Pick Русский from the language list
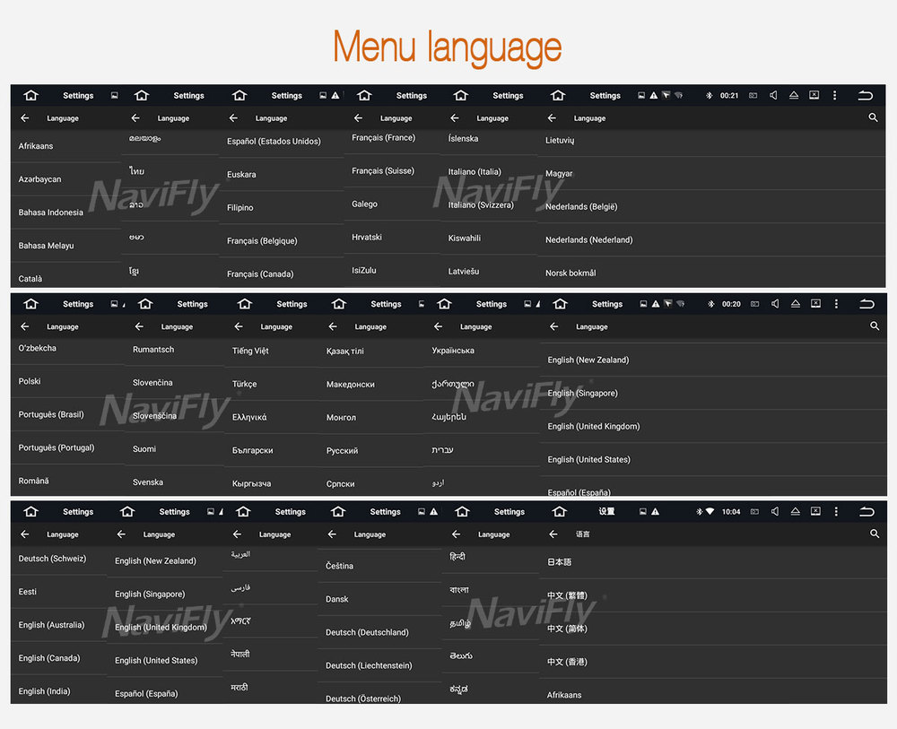 click(342, 451)
